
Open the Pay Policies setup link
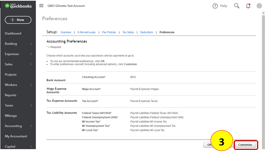coord(109,32)
